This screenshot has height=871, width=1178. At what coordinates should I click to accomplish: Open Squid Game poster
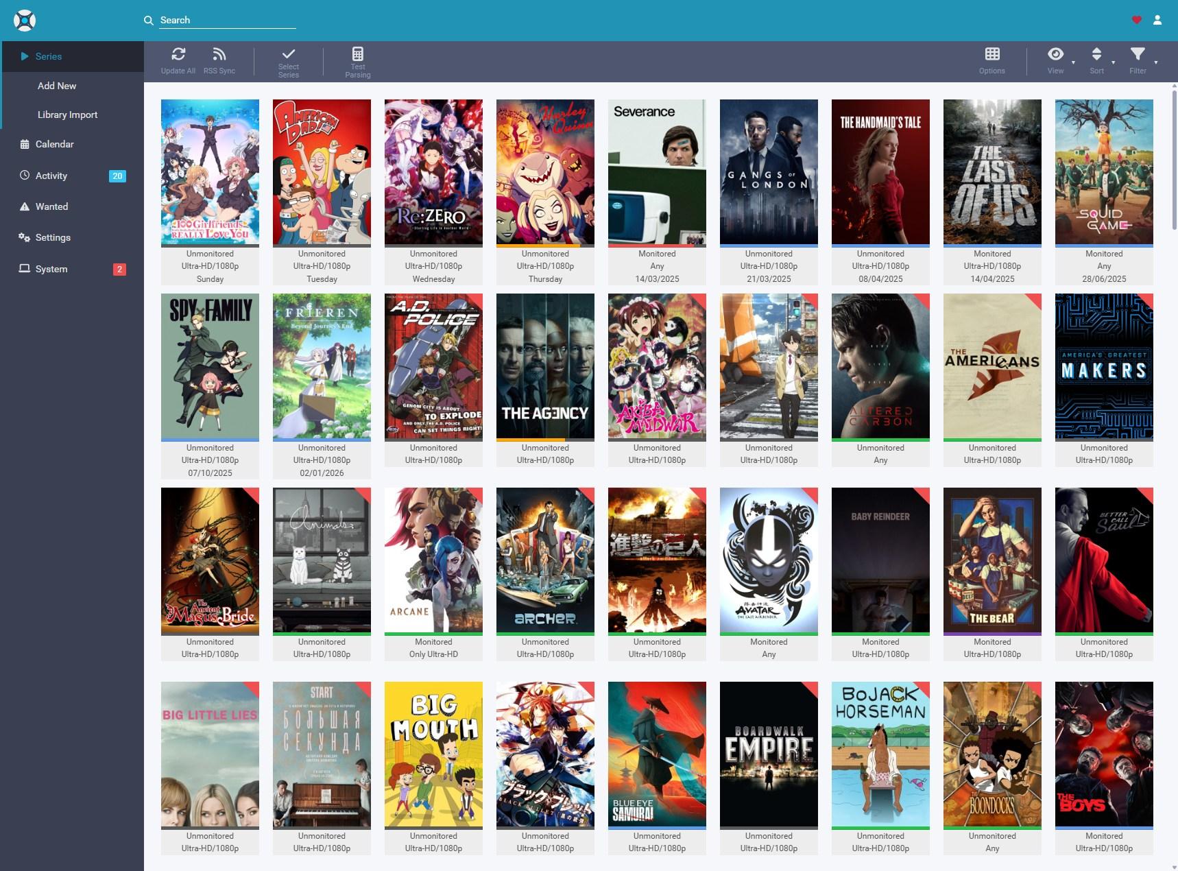click(x=1104, y=171)
